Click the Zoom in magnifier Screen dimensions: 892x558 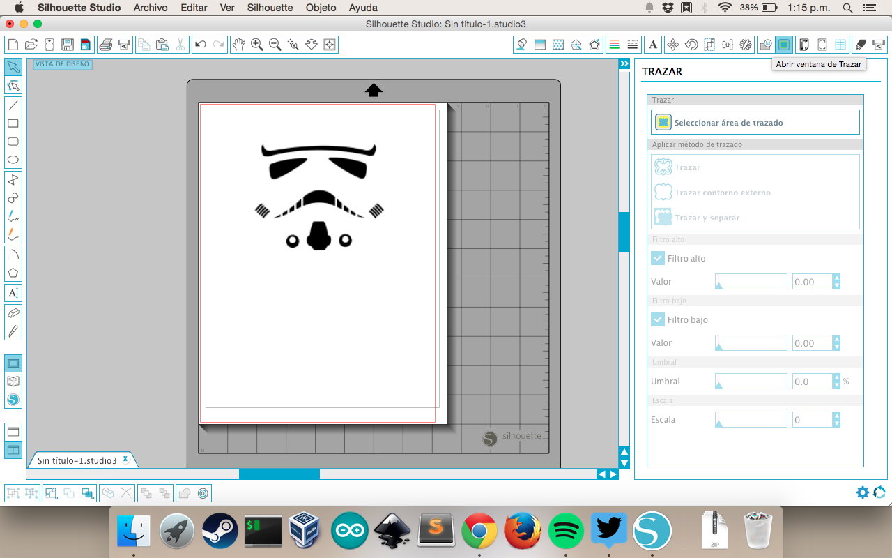click(256, 45)
